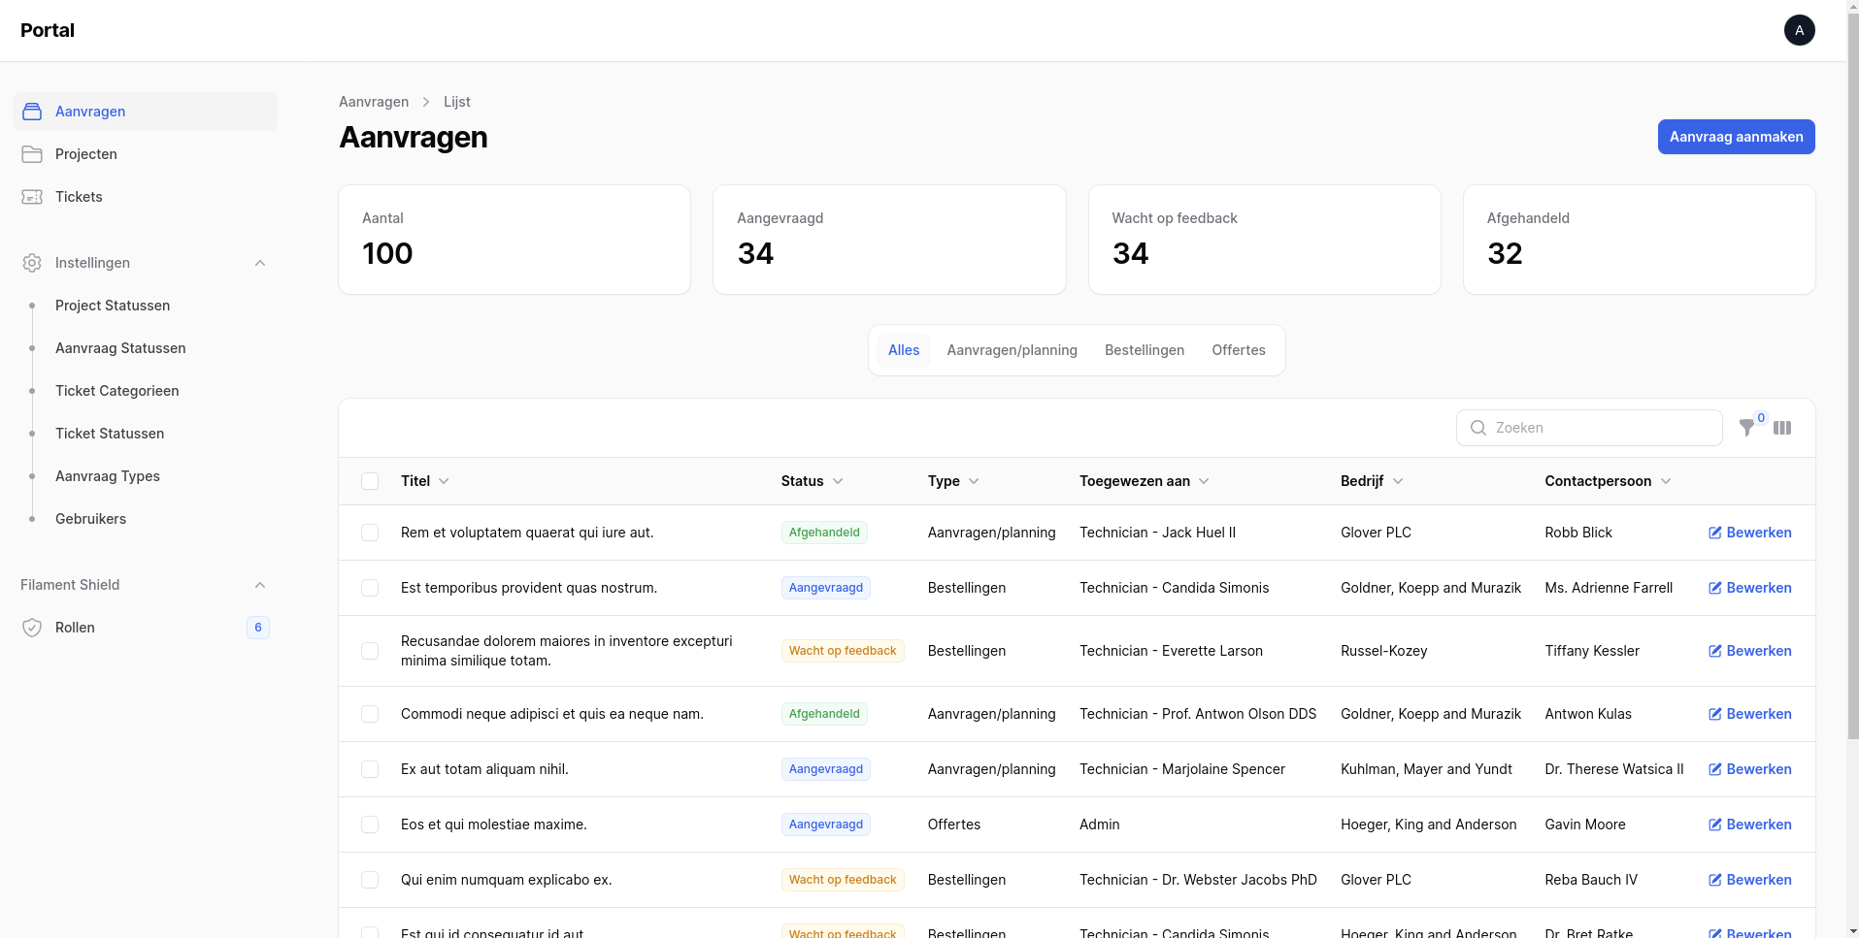
Task: Check the row 'Rem et voluptatem quaerat'
Action: [370, 533]
